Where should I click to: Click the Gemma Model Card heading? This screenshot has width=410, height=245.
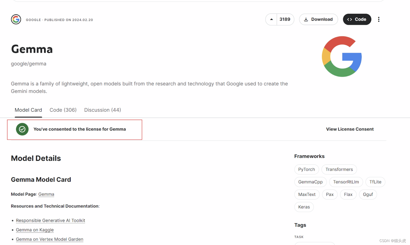pyautogui.click(x=41, y=180)
